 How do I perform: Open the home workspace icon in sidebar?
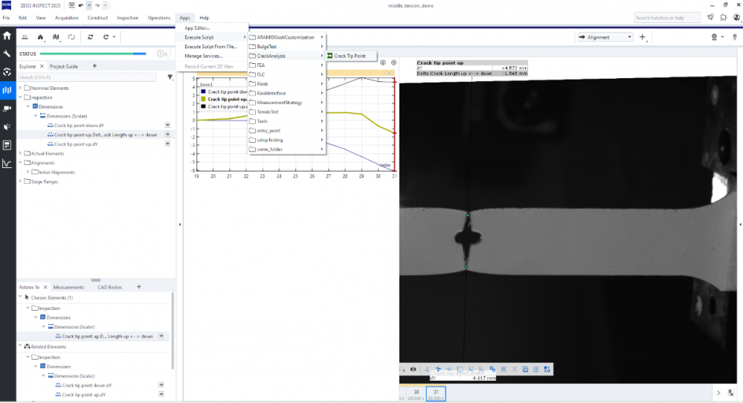point(7,36)
